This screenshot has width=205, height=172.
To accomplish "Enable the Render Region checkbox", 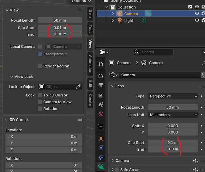I will tap(40, 66).
